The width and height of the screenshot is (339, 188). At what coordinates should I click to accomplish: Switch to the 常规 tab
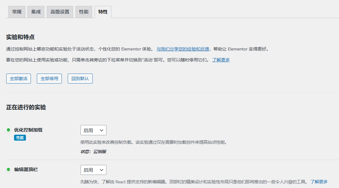click(17, 12)
